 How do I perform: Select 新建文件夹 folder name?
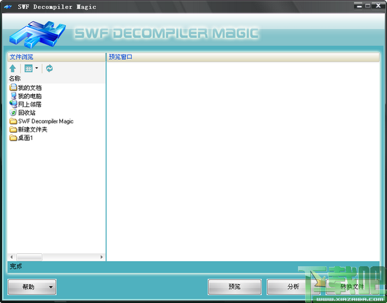(x=33, y=130)
